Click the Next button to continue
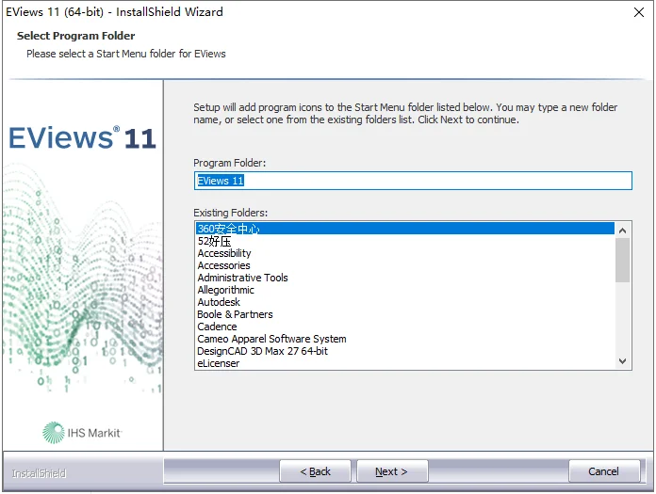The height and width of the screenshot is (494, 656). point(391,471)
